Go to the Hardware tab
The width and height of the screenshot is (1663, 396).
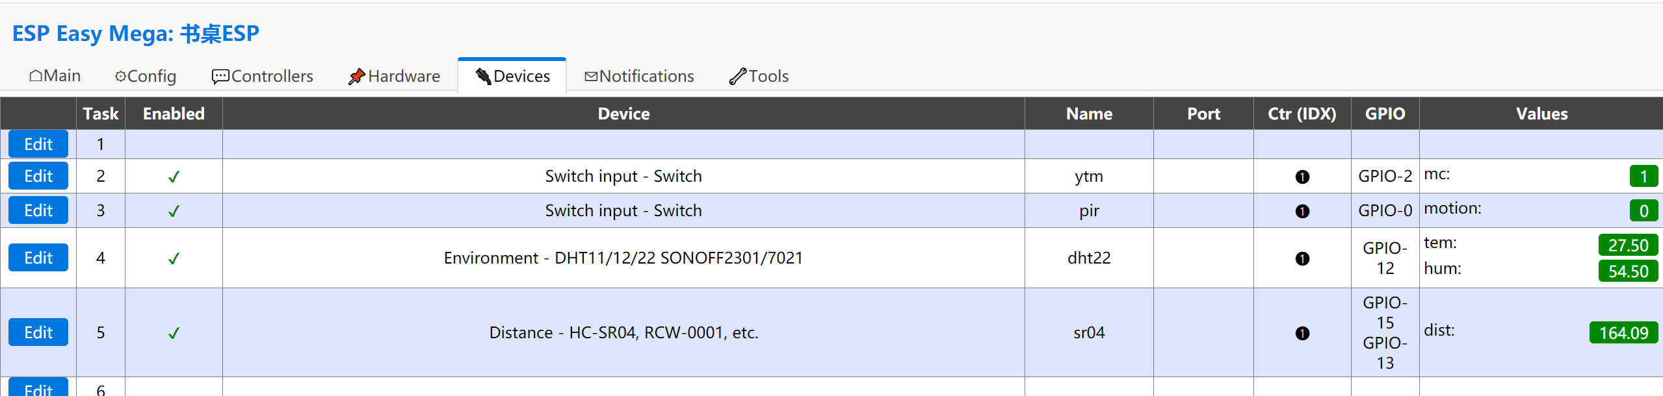click(x=395, y=77)
